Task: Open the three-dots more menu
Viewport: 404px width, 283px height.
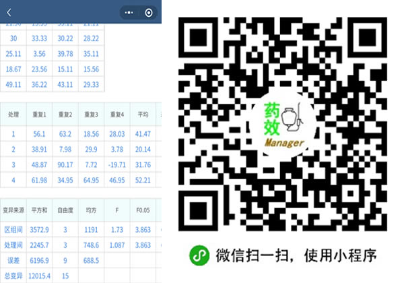Action: 129,12
